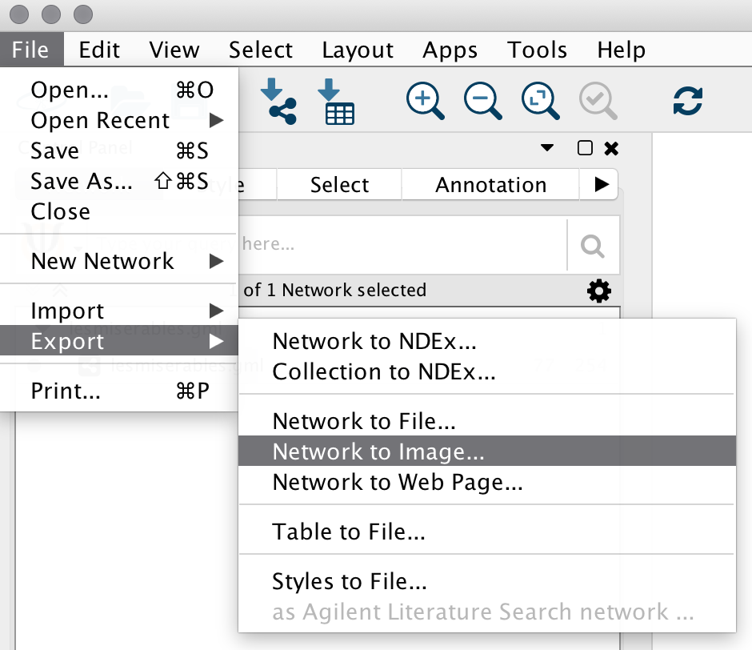
Task: Open the Select menu in menu bar
Action: pos(261,50)
